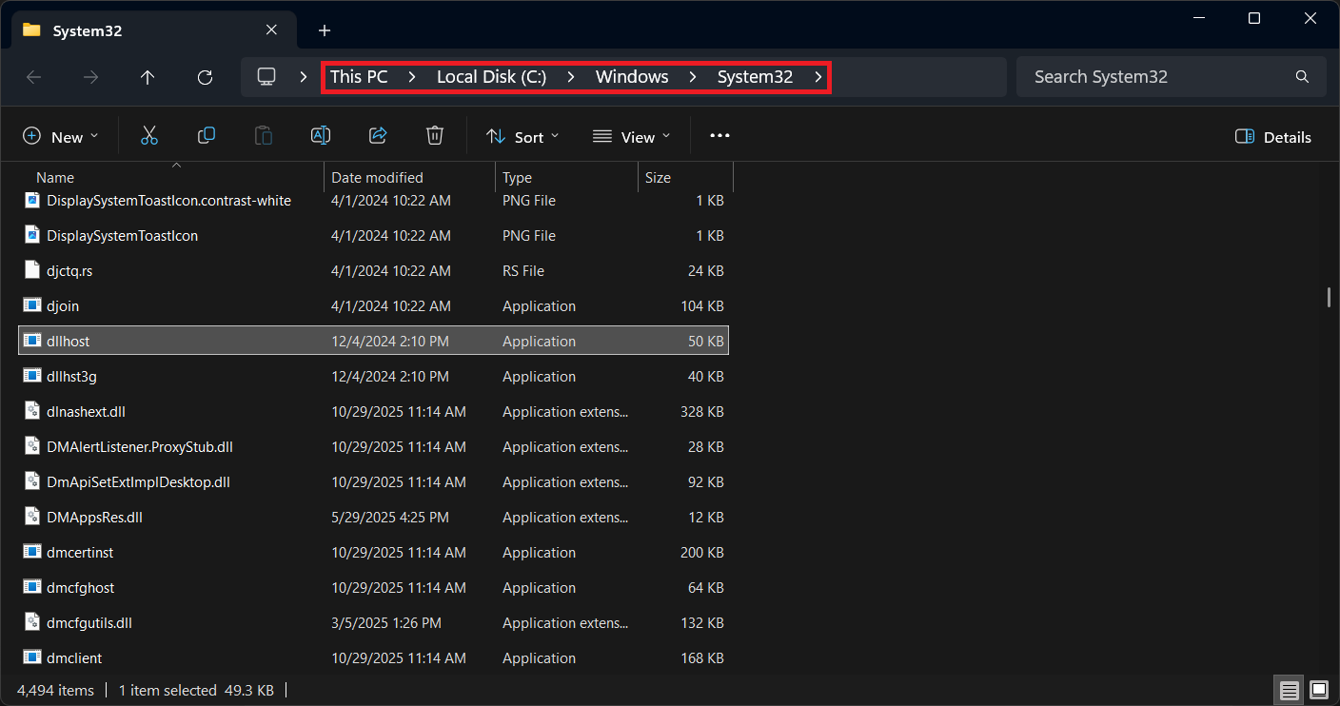1340x706 pixels.
Task: Sort by Date modified column header
Action: (377, 177)
